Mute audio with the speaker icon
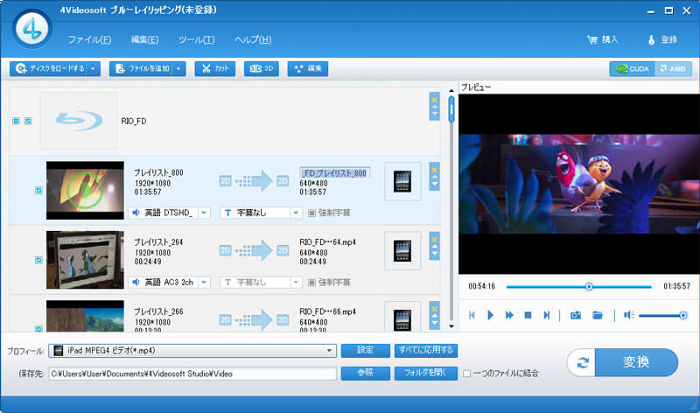This screenshot has height=413, width=700. pyautogui.click(x=628, y=315)
